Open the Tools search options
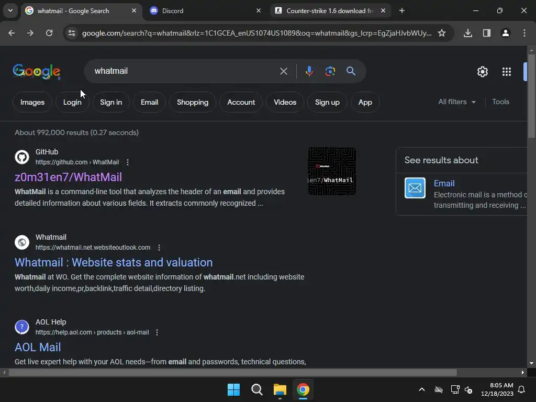 point(500,102)
